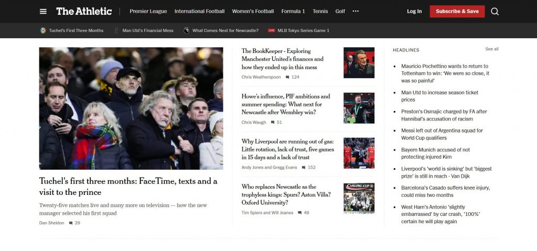Click the search magnifier icon
537x251 pixels.
pyautogui.click(x=495, y=12)
